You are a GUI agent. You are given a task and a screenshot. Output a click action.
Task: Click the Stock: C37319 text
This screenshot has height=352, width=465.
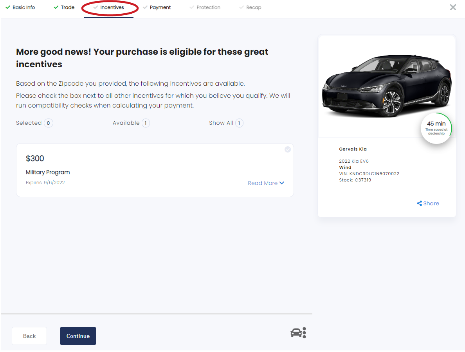[355, 180]
